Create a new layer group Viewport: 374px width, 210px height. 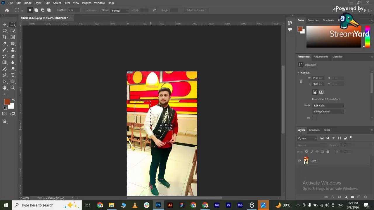click(352, 197)
